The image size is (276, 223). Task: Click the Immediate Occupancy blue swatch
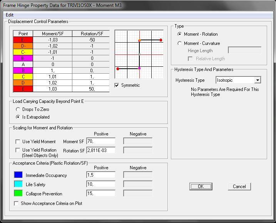click(x=18, y=175)
